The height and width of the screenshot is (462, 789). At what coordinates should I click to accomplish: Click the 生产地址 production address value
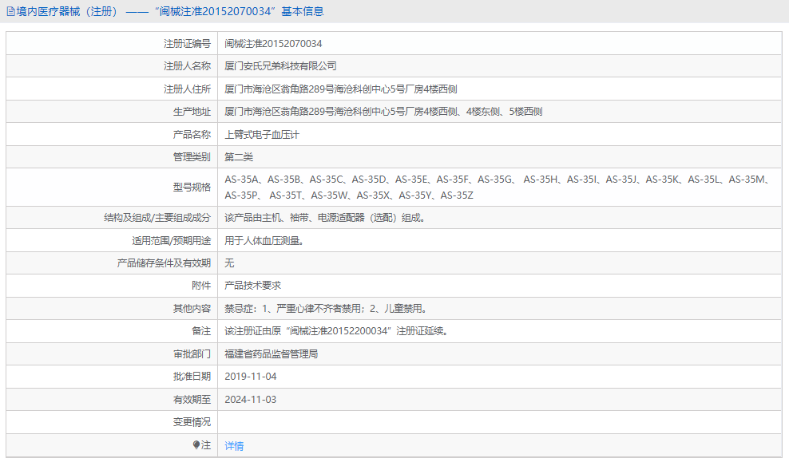[x=383, y=112]
